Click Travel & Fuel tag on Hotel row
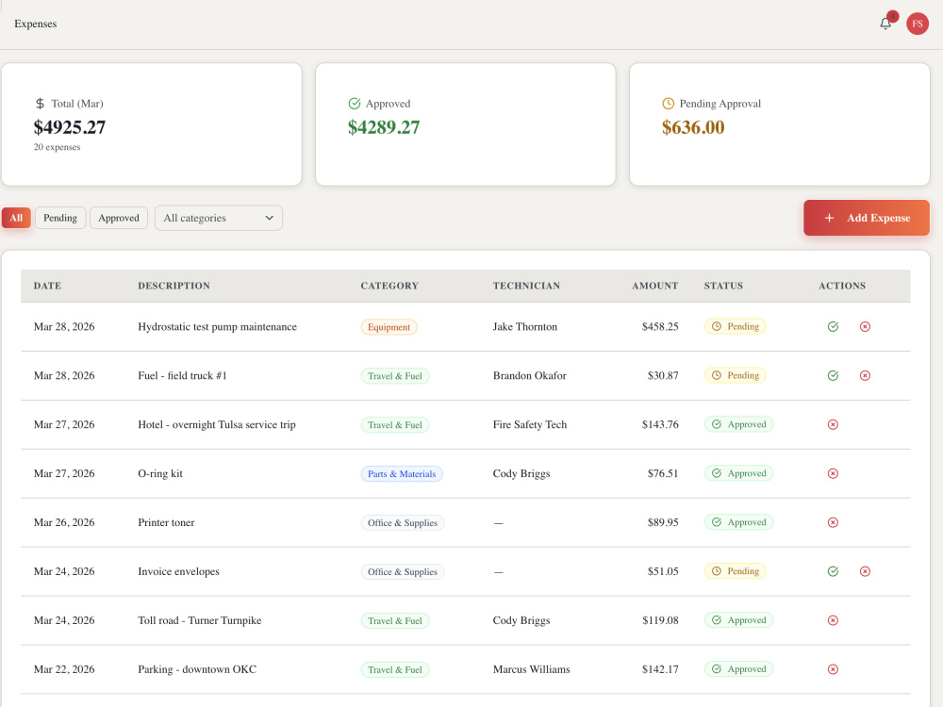The height and width of the screenshot is (707, 943). [394, 425]
